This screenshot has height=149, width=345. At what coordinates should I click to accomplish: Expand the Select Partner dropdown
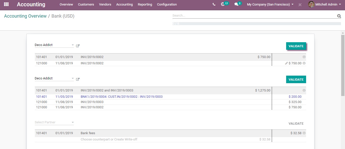(73, 123)
